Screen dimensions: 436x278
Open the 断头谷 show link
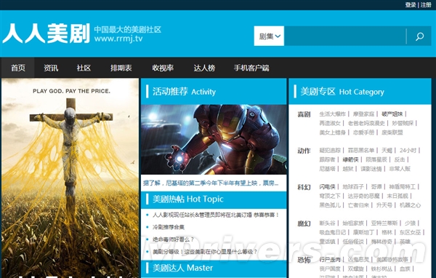tap(327, 223)
